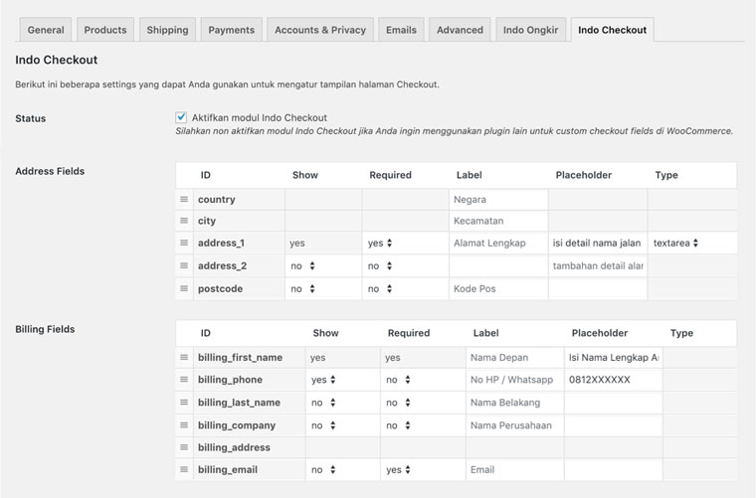
Task: Click the 'Indo Checkout' page heading
Action: (57, 60)
